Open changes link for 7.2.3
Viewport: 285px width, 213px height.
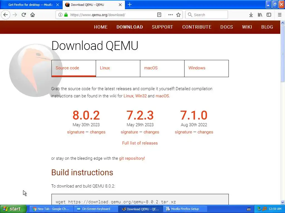click(151, 132)
